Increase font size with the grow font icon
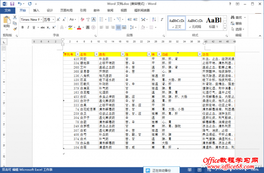This screenshot has width=264, height=173. coord(58,20)
